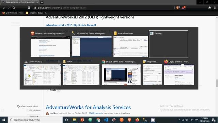Close the Releases browser tab
The height and width of the screenshot is (123, 218).
[37, 2]
